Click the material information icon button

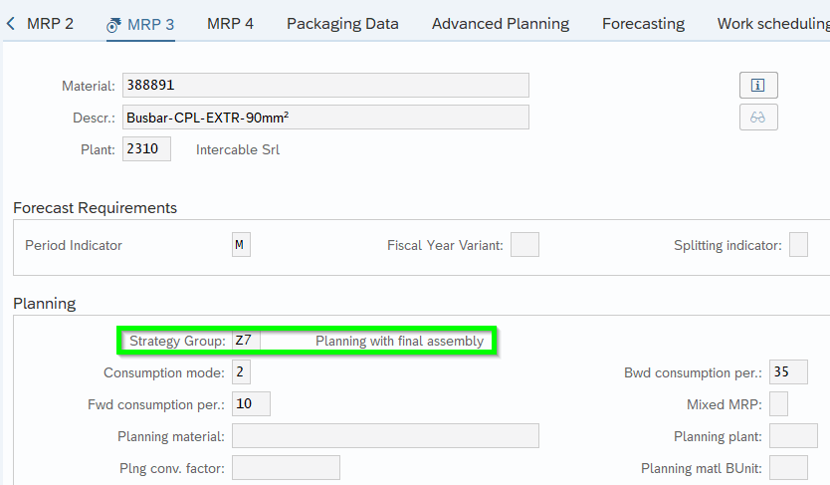coord(757,86)
